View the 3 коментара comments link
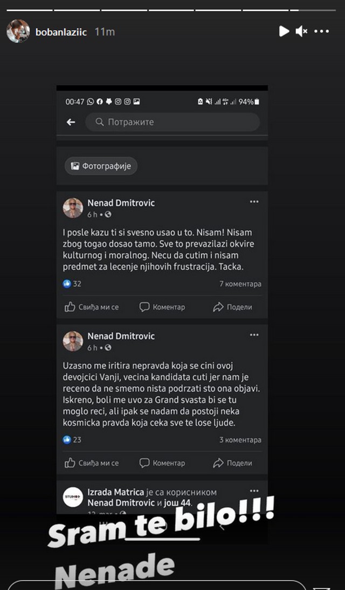 (x=240, y=440)
